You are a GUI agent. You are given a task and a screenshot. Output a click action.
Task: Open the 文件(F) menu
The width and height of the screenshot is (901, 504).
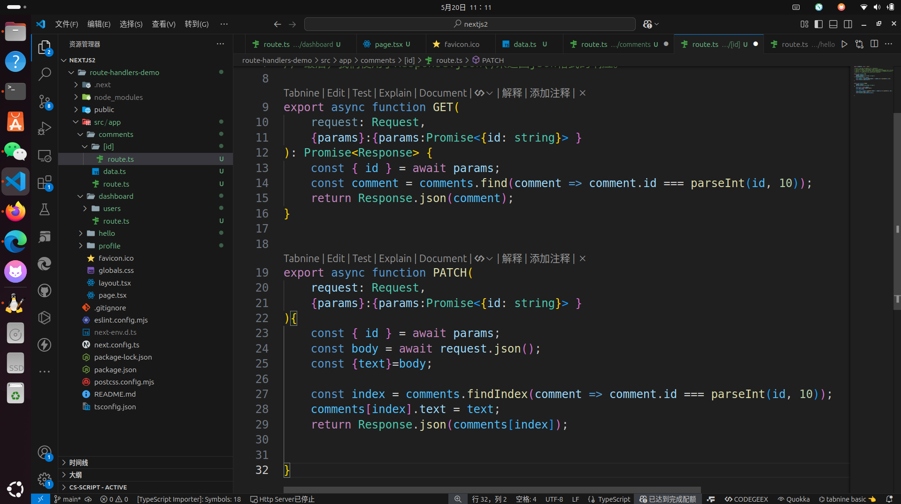66,24
